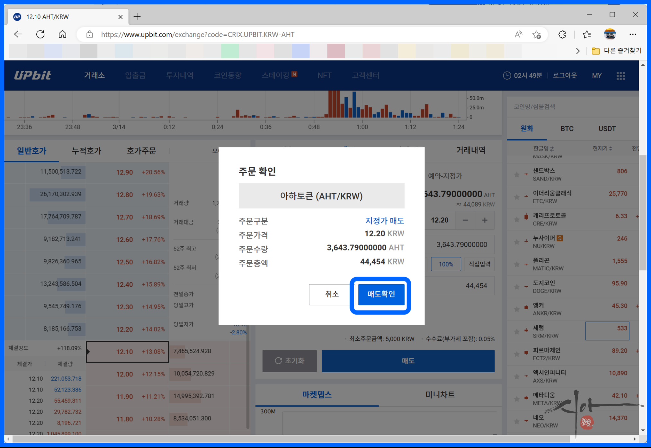Click the browser refresh icon
This screenshot has height=448, width=651.
pos(40,34)
